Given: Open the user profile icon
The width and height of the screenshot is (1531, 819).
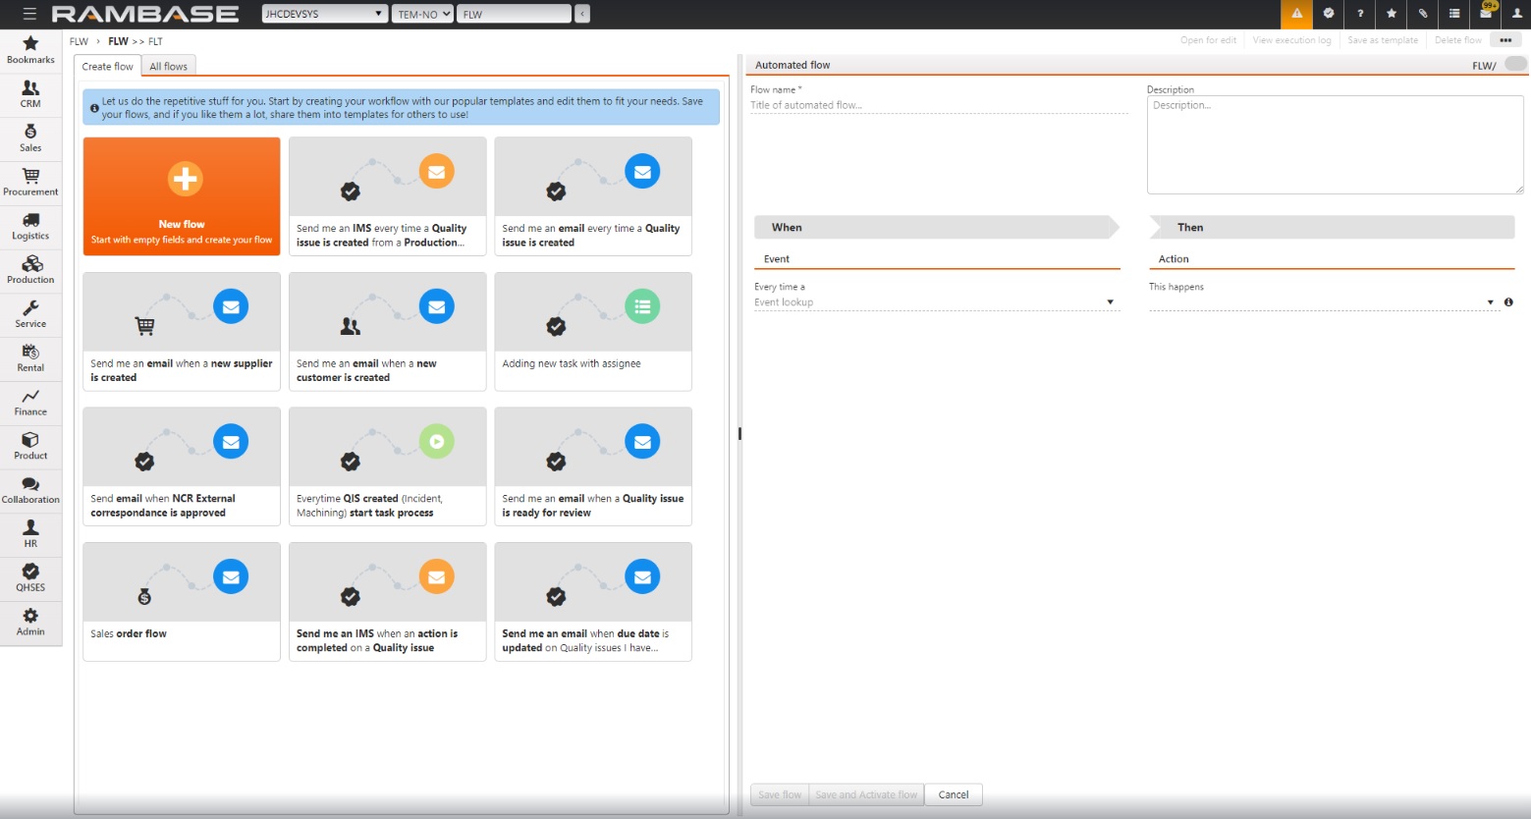Looking at the screenshot, I should coord(1516,14).
